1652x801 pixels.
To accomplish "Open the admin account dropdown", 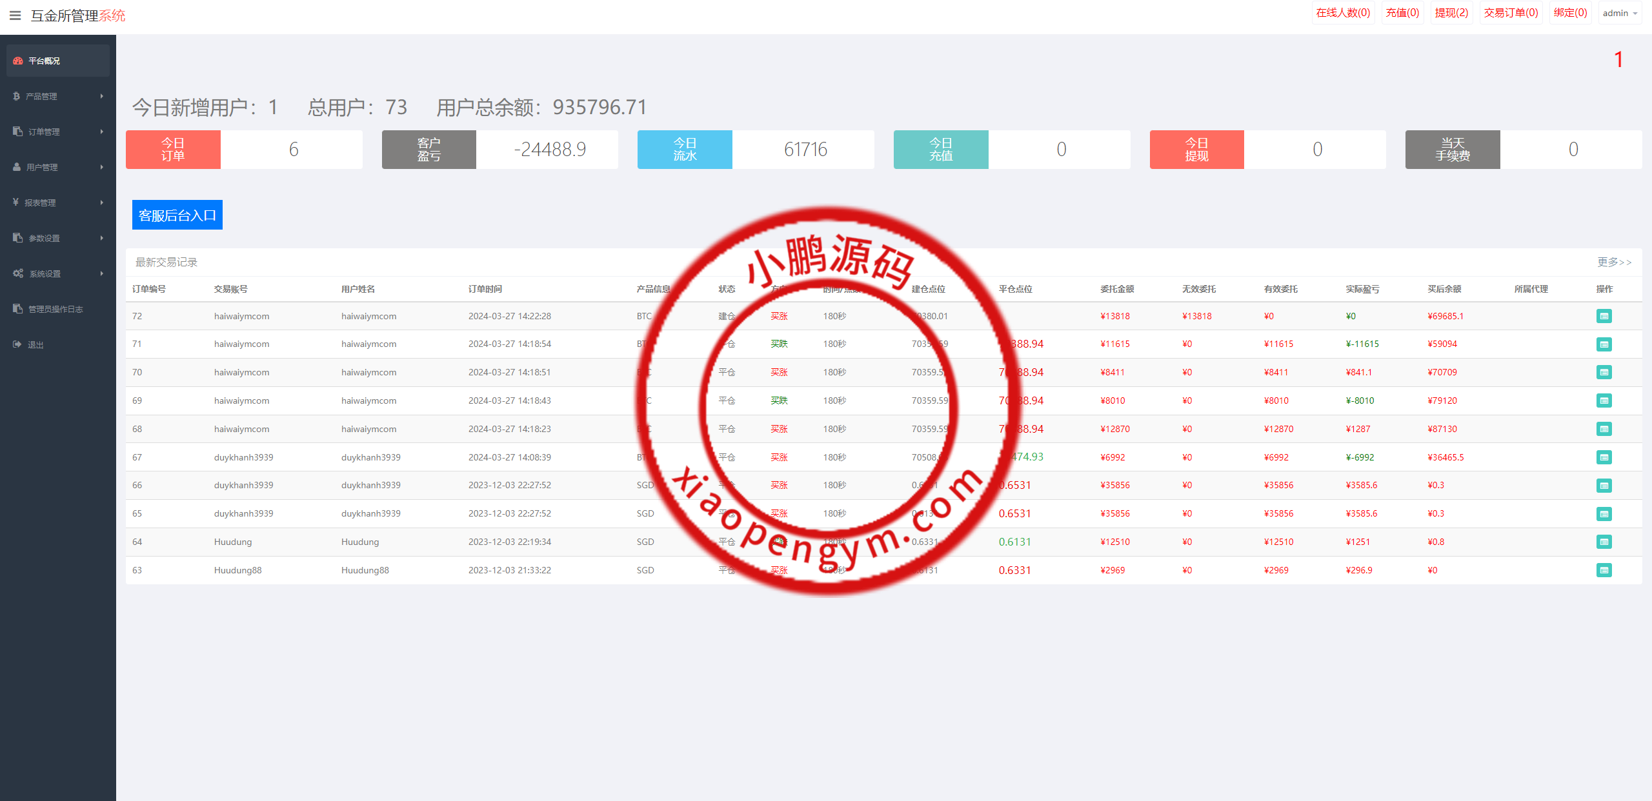I will click(1620, 13).
